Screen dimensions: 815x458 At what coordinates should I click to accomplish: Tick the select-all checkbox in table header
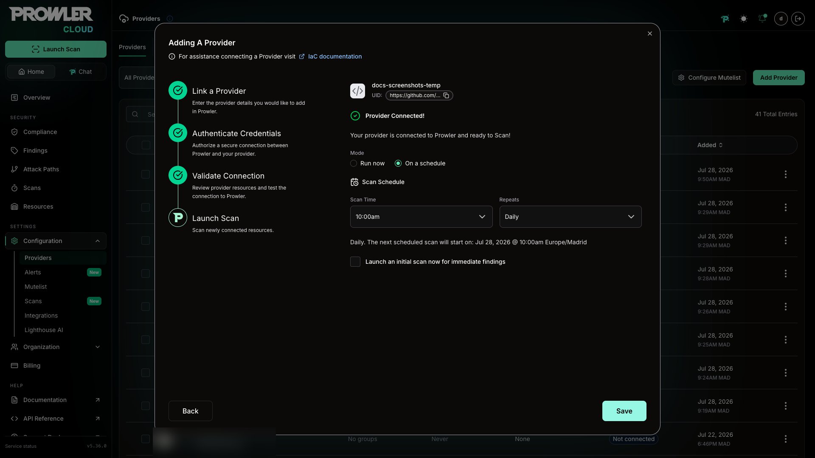click(146, 145)
